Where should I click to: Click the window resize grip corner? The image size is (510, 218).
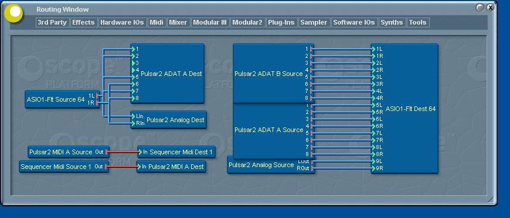(x=491, y=199)
